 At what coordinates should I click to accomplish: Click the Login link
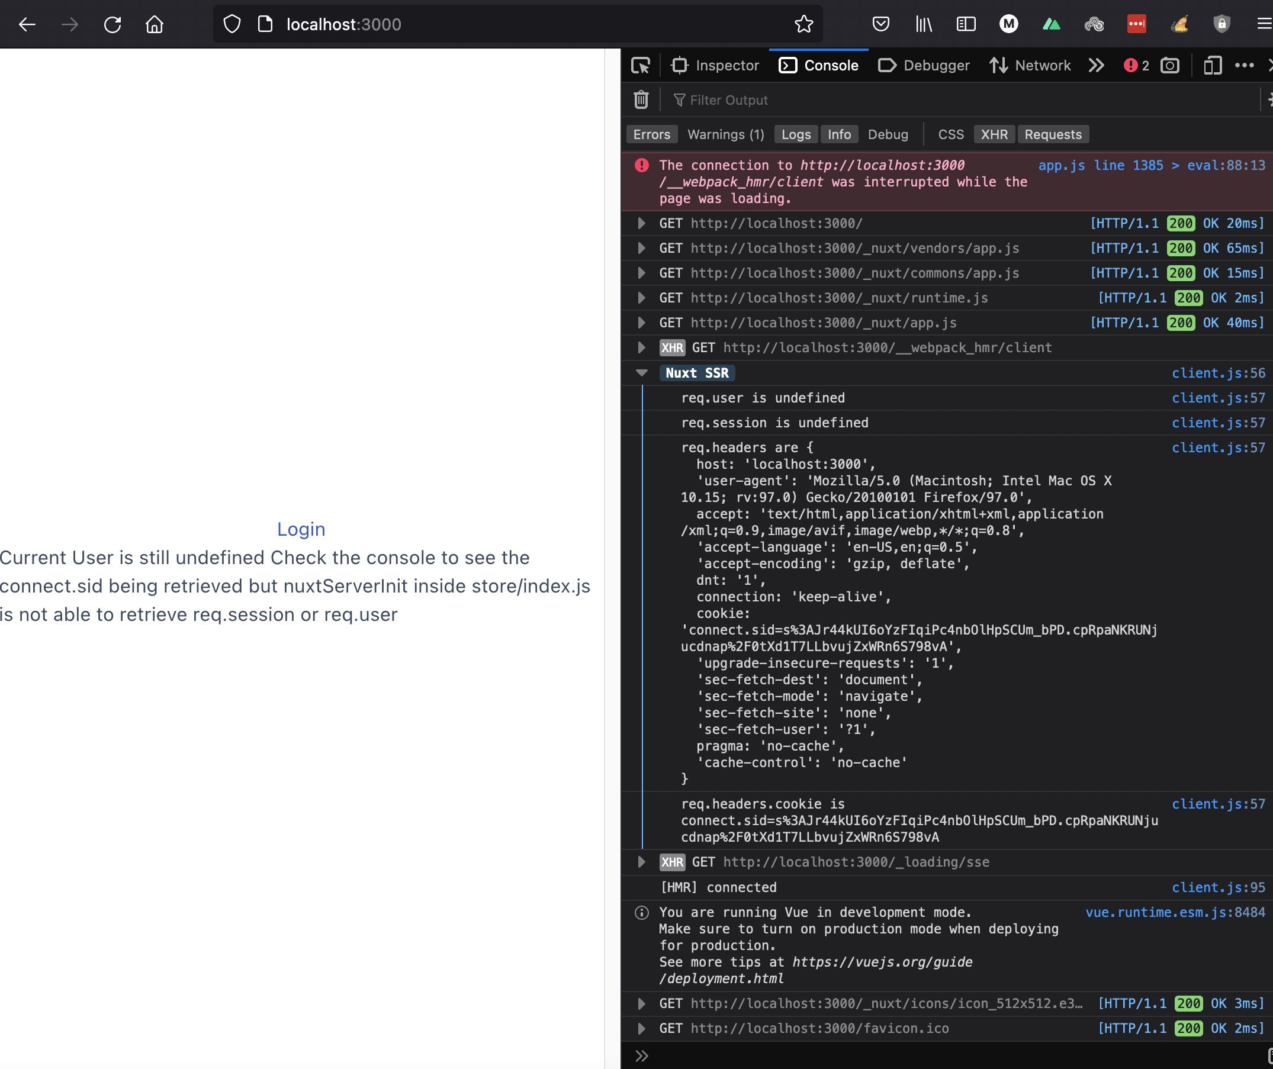coord(301,529)
